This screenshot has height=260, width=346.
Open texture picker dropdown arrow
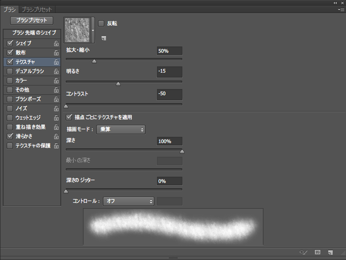pos(93,30)
